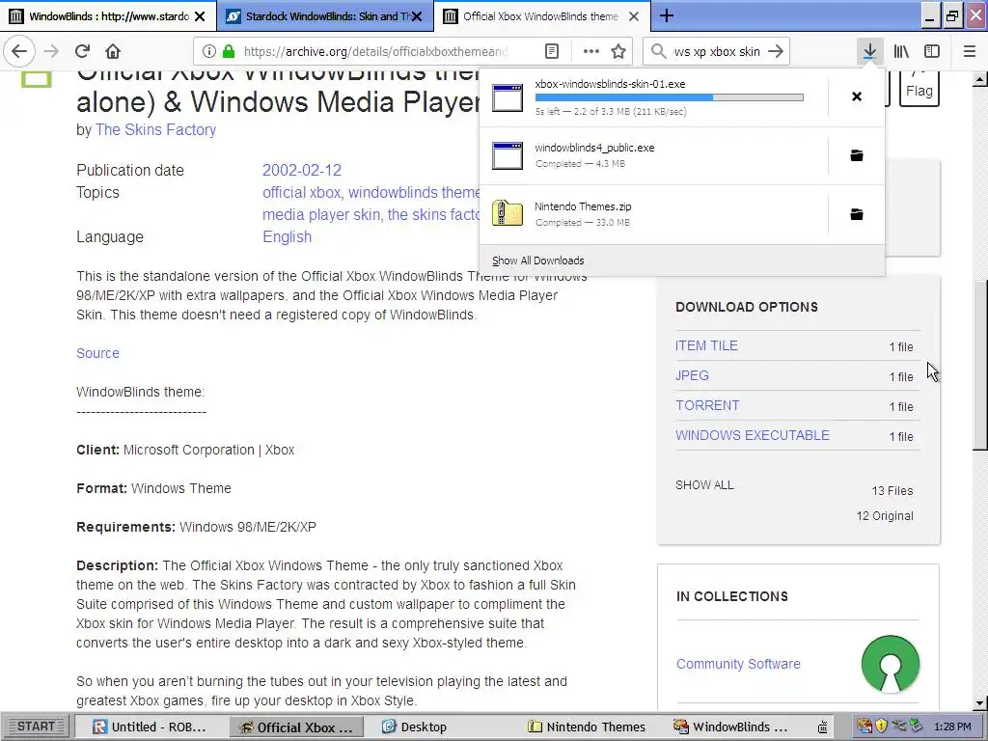Close the WindowBlinds stardock first tab
The image size is (988, 741).
tap(200, 16)
